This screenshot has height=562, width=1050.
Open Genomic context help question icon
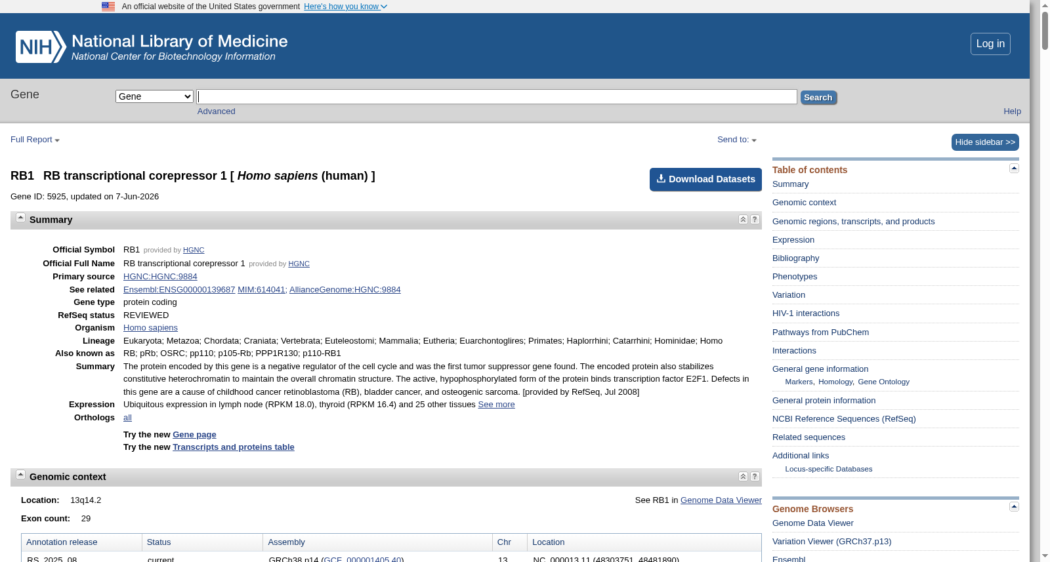tap(755, 477)
